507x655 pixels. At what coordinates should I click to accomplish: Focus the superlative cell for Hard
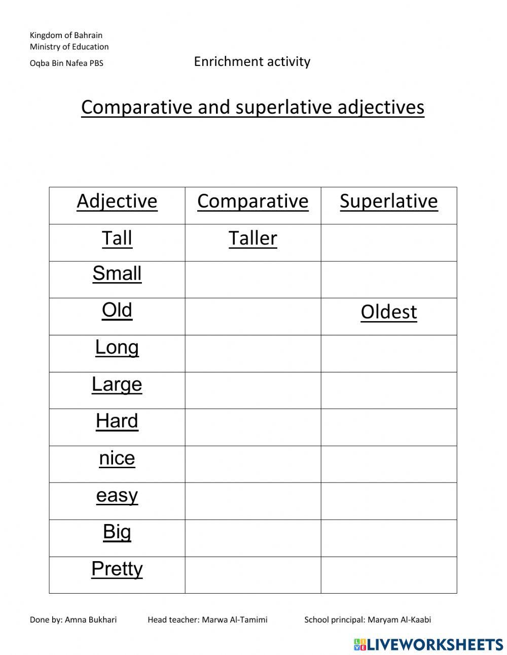[x=389, y=427]
